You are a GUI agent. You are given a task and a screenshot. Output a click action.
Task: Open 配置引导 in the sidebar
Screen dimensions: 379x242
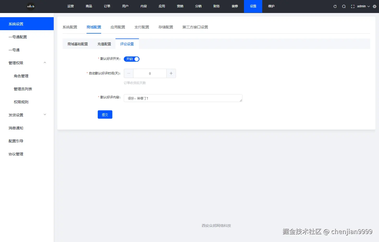click(27, 141)
